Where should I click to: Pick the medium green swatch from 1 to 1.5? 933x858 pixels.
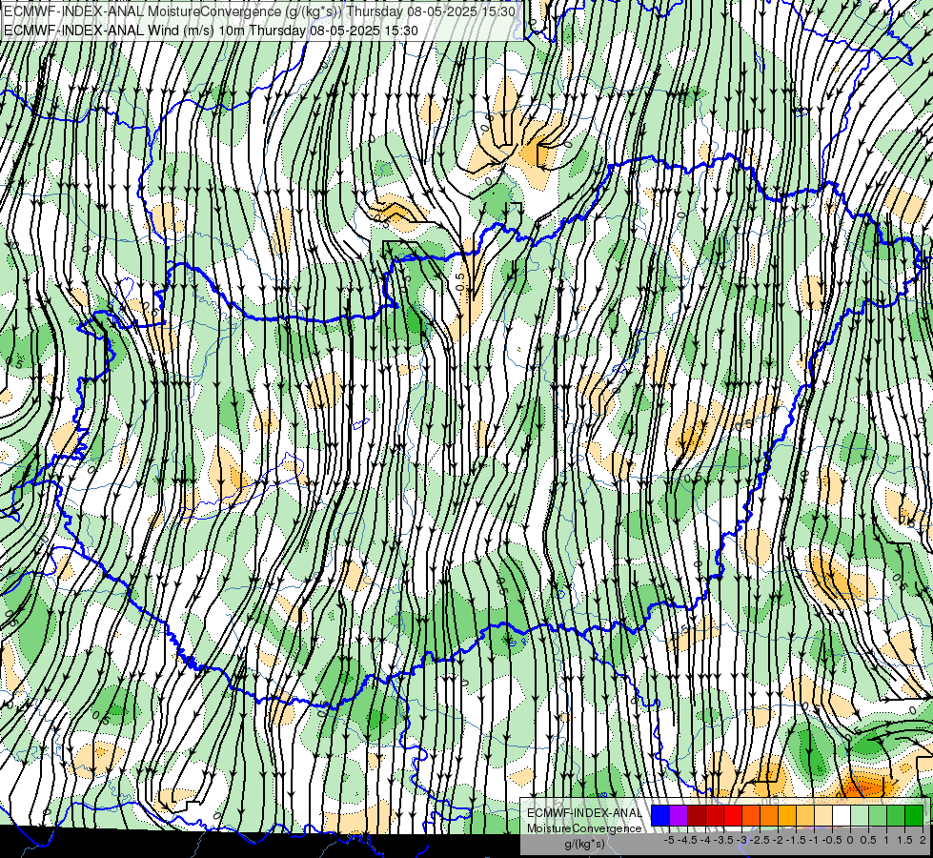click(896, 816)
